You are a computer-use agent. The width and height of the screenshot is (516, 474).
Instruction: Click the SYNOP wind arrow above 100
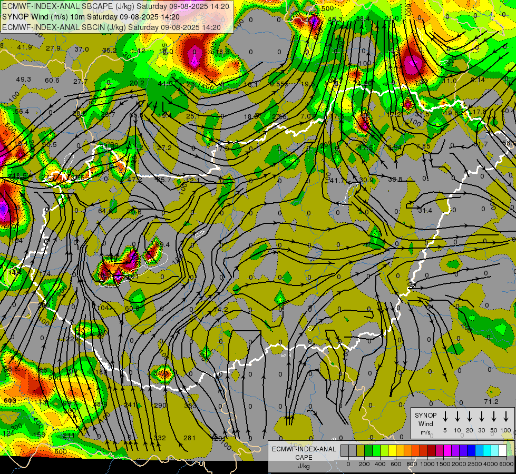coord(506,417)
